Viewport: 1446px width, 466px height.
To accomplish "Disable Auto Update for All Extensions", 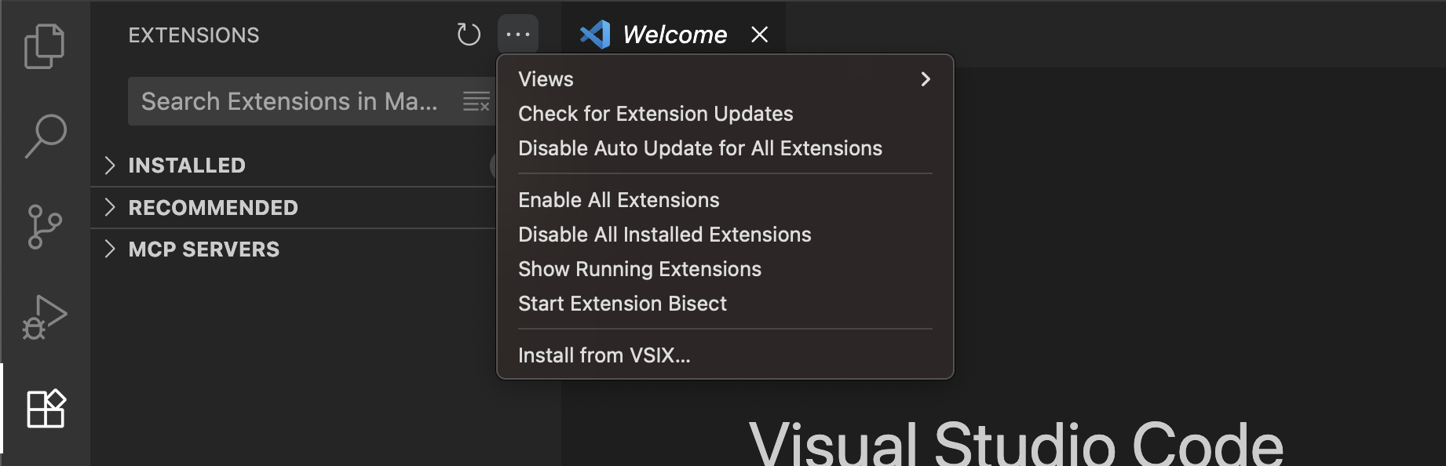I will click(699, 147).
